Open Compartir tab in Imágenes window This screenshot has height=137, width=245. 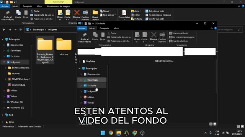pyautogui.click(x=27, y=6)
